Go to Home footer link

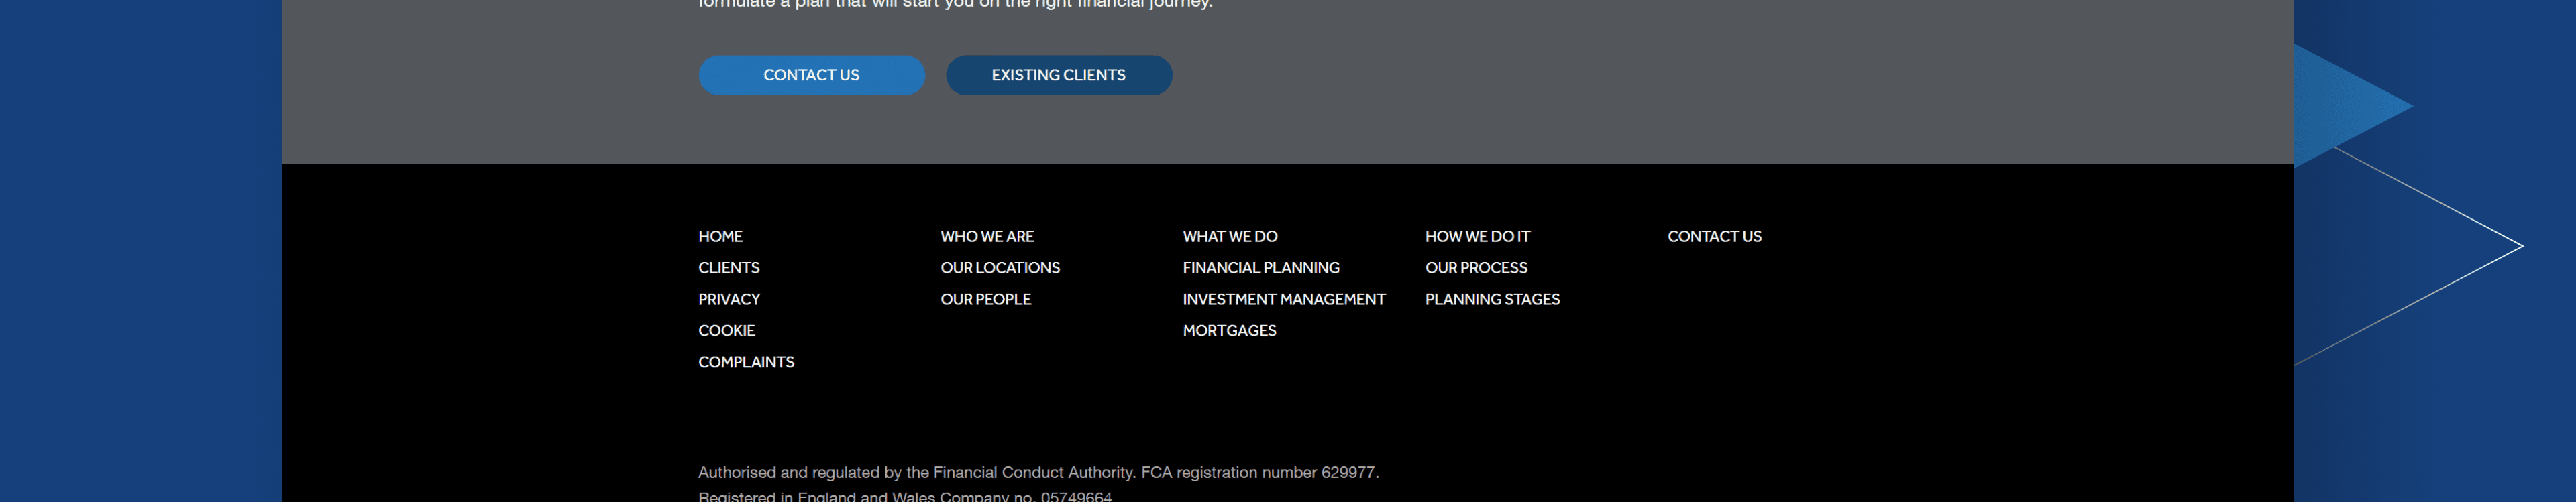tap(720, 237)
